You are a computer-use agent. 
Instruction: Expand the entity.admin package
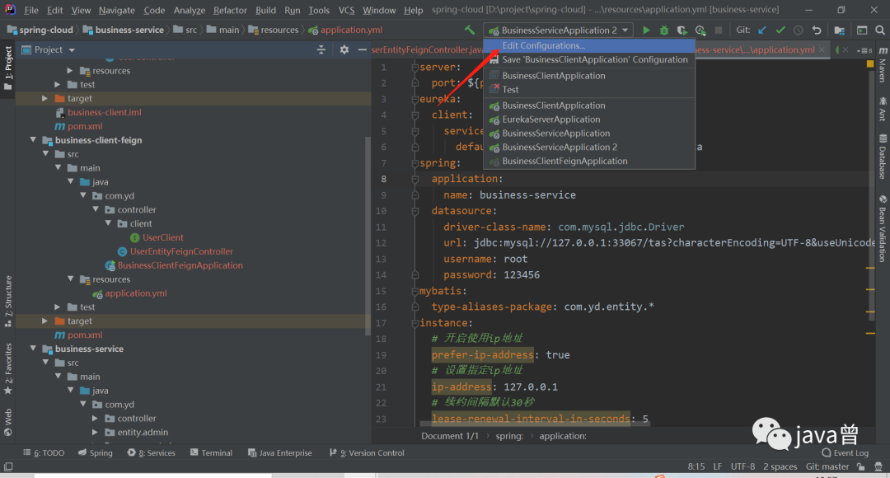tap(95, 432)
